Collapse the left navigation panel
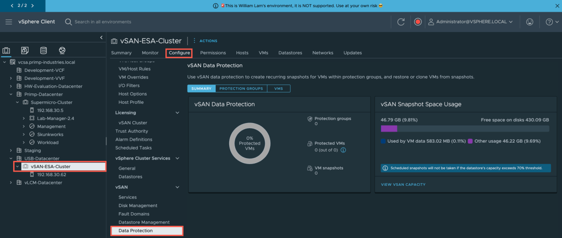 click(x=101, y=37)
